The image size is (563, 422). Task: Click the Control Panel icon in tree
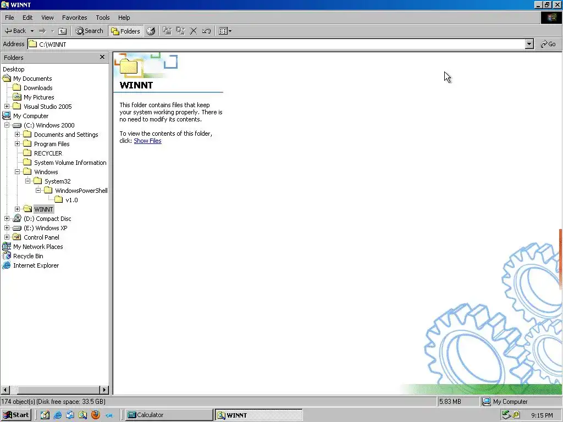pyautogui.click(x=17, y=237)
